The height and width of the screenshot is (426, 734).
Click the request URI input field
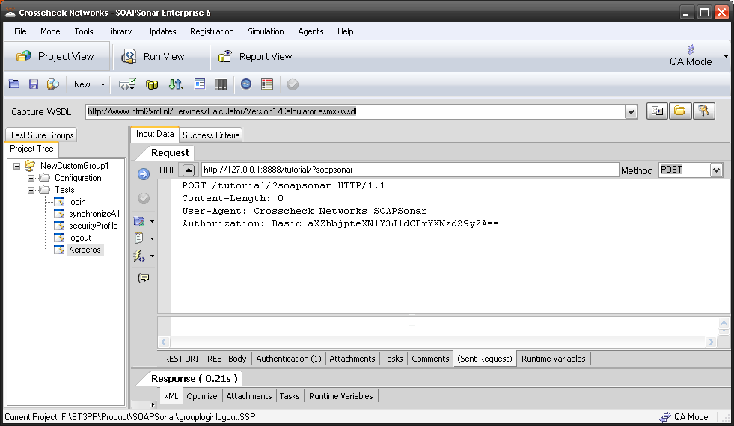[410, 170]
